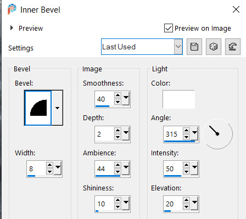Open the Elevation slider dropdown arrow
Screen dimensions: 246x219
[x=194, y=203]
